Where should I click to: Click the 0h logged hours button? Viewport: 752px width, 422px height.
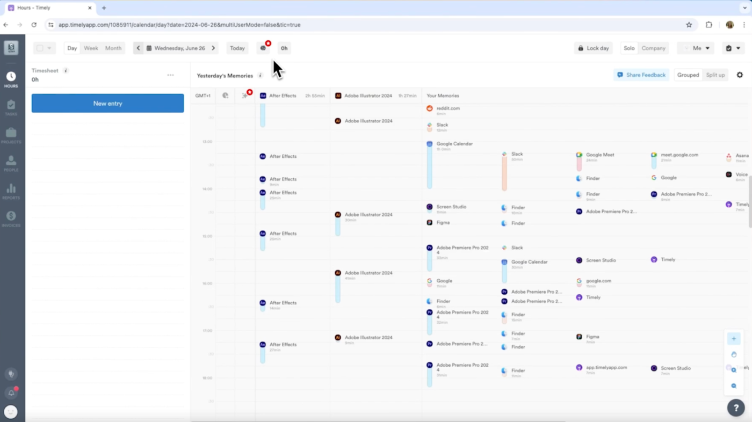point(284,48)
